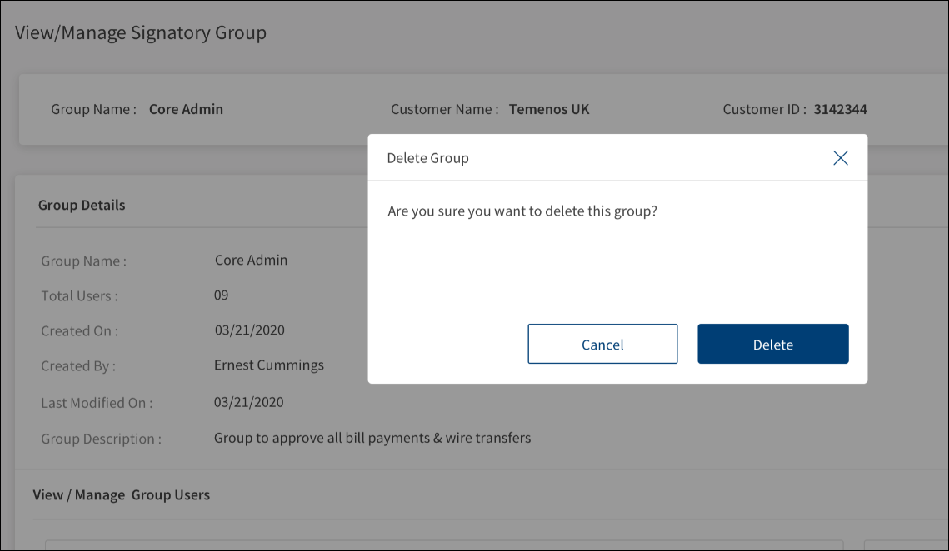Click the Customer ID value 3142344
This screenshot has width=949, height=551.
click(840, 109)
